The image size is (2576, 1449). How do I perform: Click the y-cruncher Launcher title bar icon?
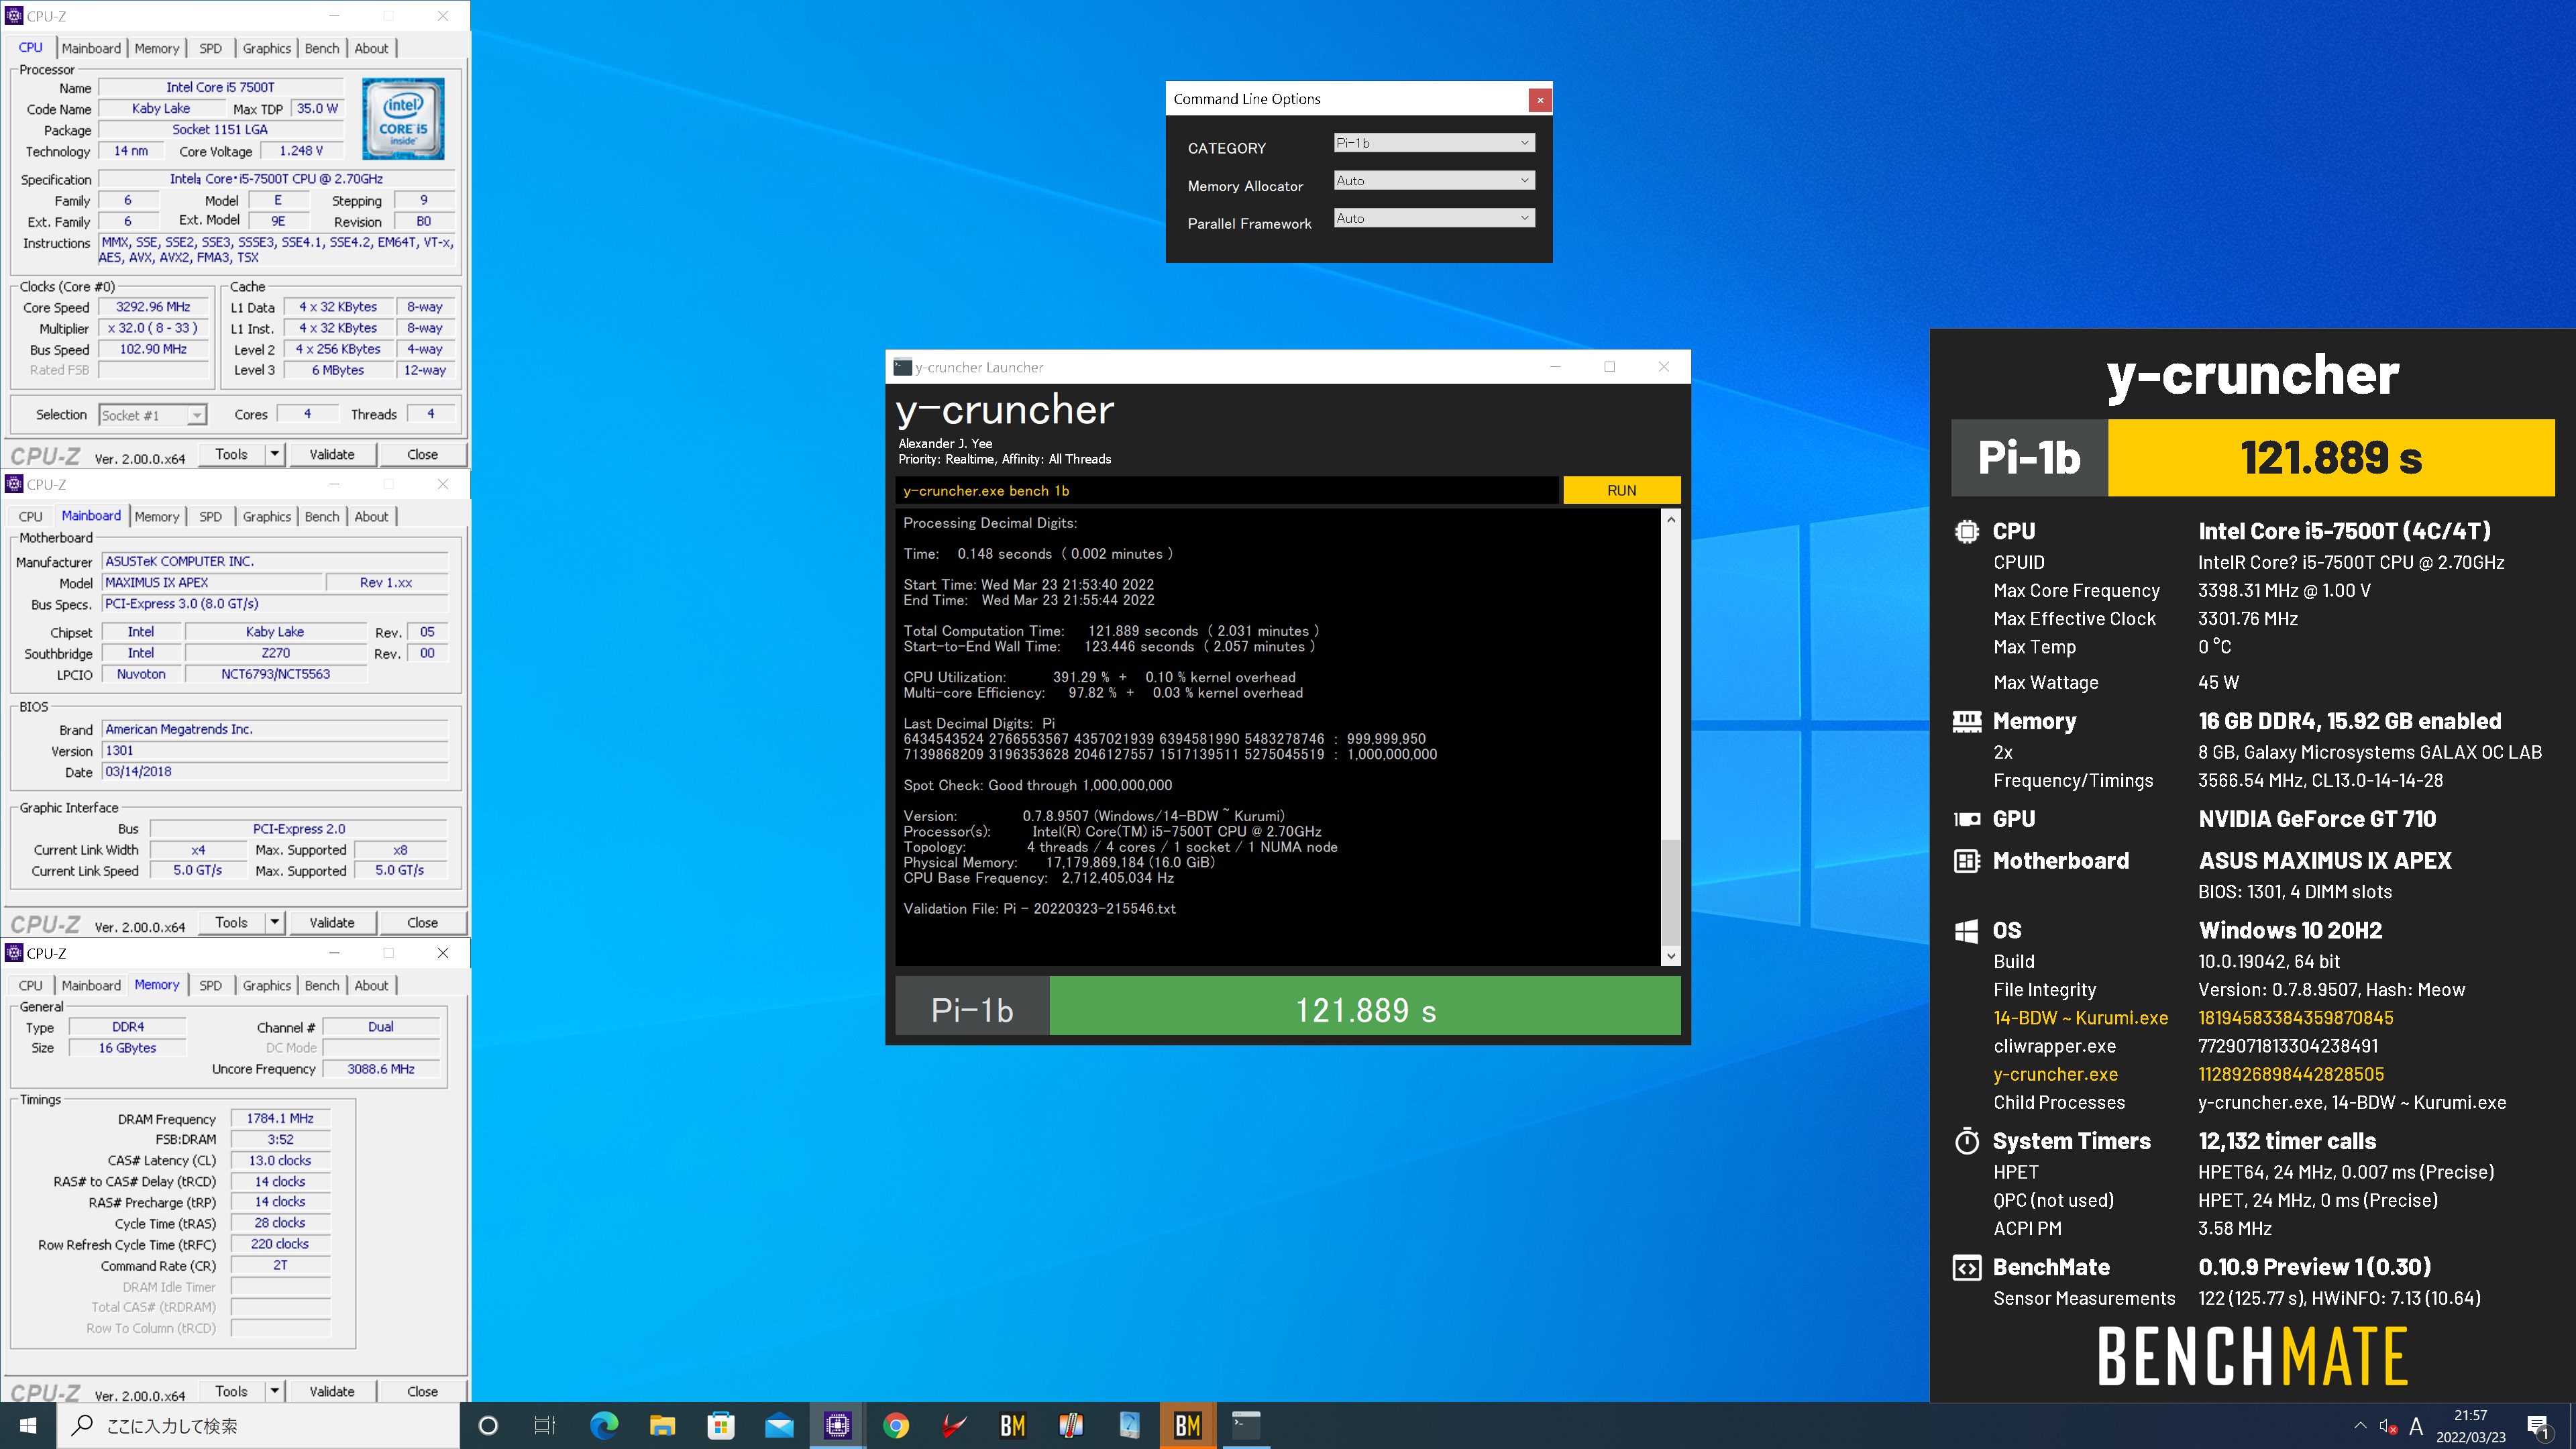pos(902,367)
